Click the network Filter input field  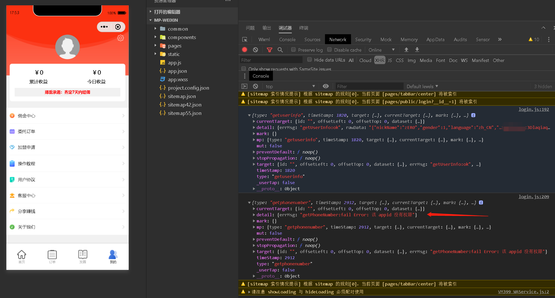tap(271, 60)
